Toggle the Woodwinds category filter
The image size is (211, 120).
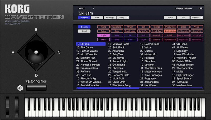170,27
